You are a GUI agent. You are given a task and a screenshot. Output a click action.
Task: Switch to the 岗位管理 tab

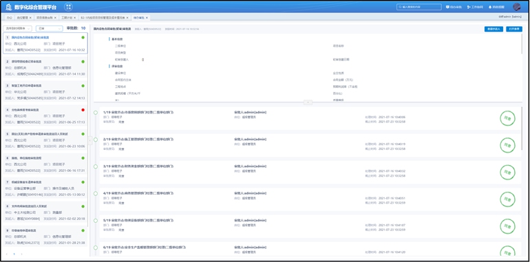[x=23, y=18]
